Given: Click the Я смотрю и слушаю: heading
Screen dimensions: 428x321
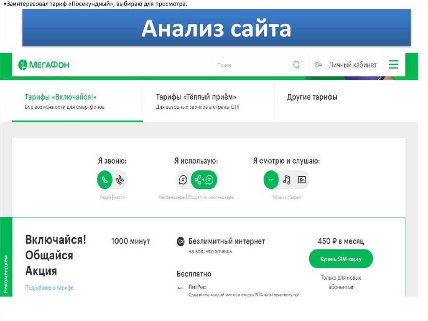Looking at the screenshot, I should 286,161.
